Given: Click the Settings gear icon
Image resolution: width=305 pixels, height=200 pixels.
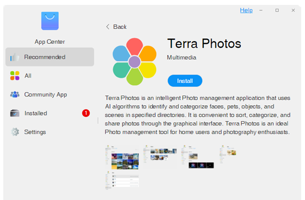Looking at the screenshot, I should click(15, 132).
